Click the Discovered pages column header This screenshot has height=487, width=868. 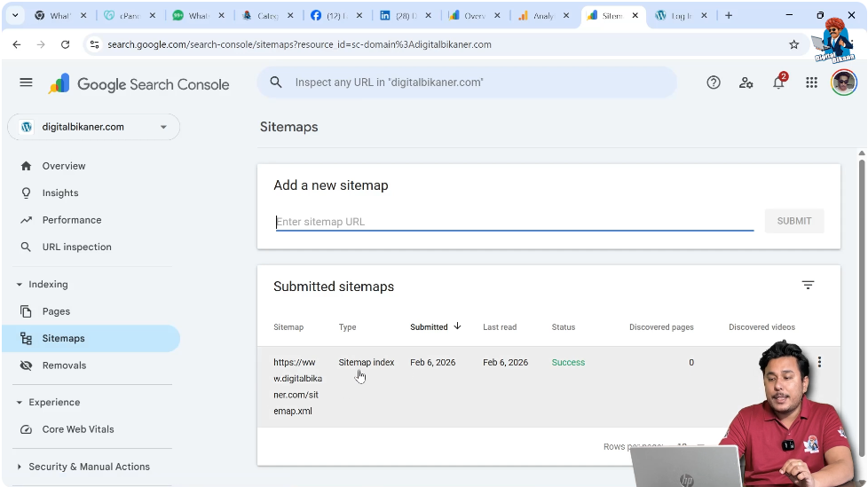[x=661, y=327]
